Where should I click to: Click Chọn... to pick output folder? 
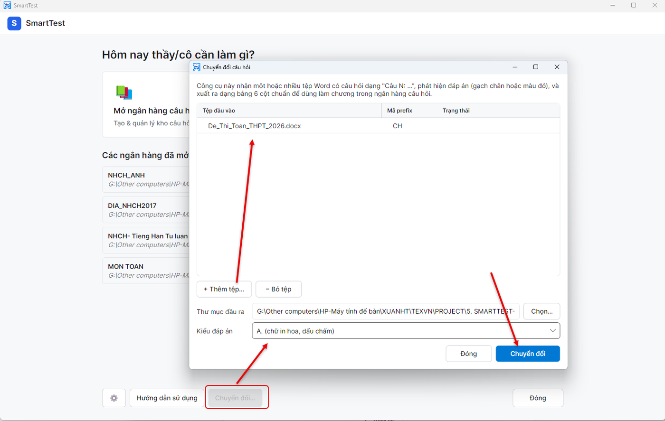[x=541, y=311]
